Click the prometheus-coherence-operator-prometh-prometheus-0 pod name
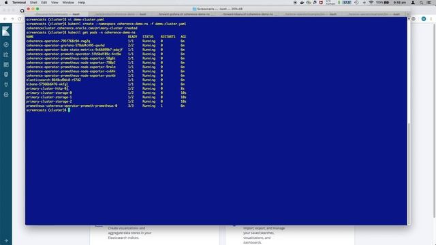Screen dimensions: 436x245 click(72, 106)
